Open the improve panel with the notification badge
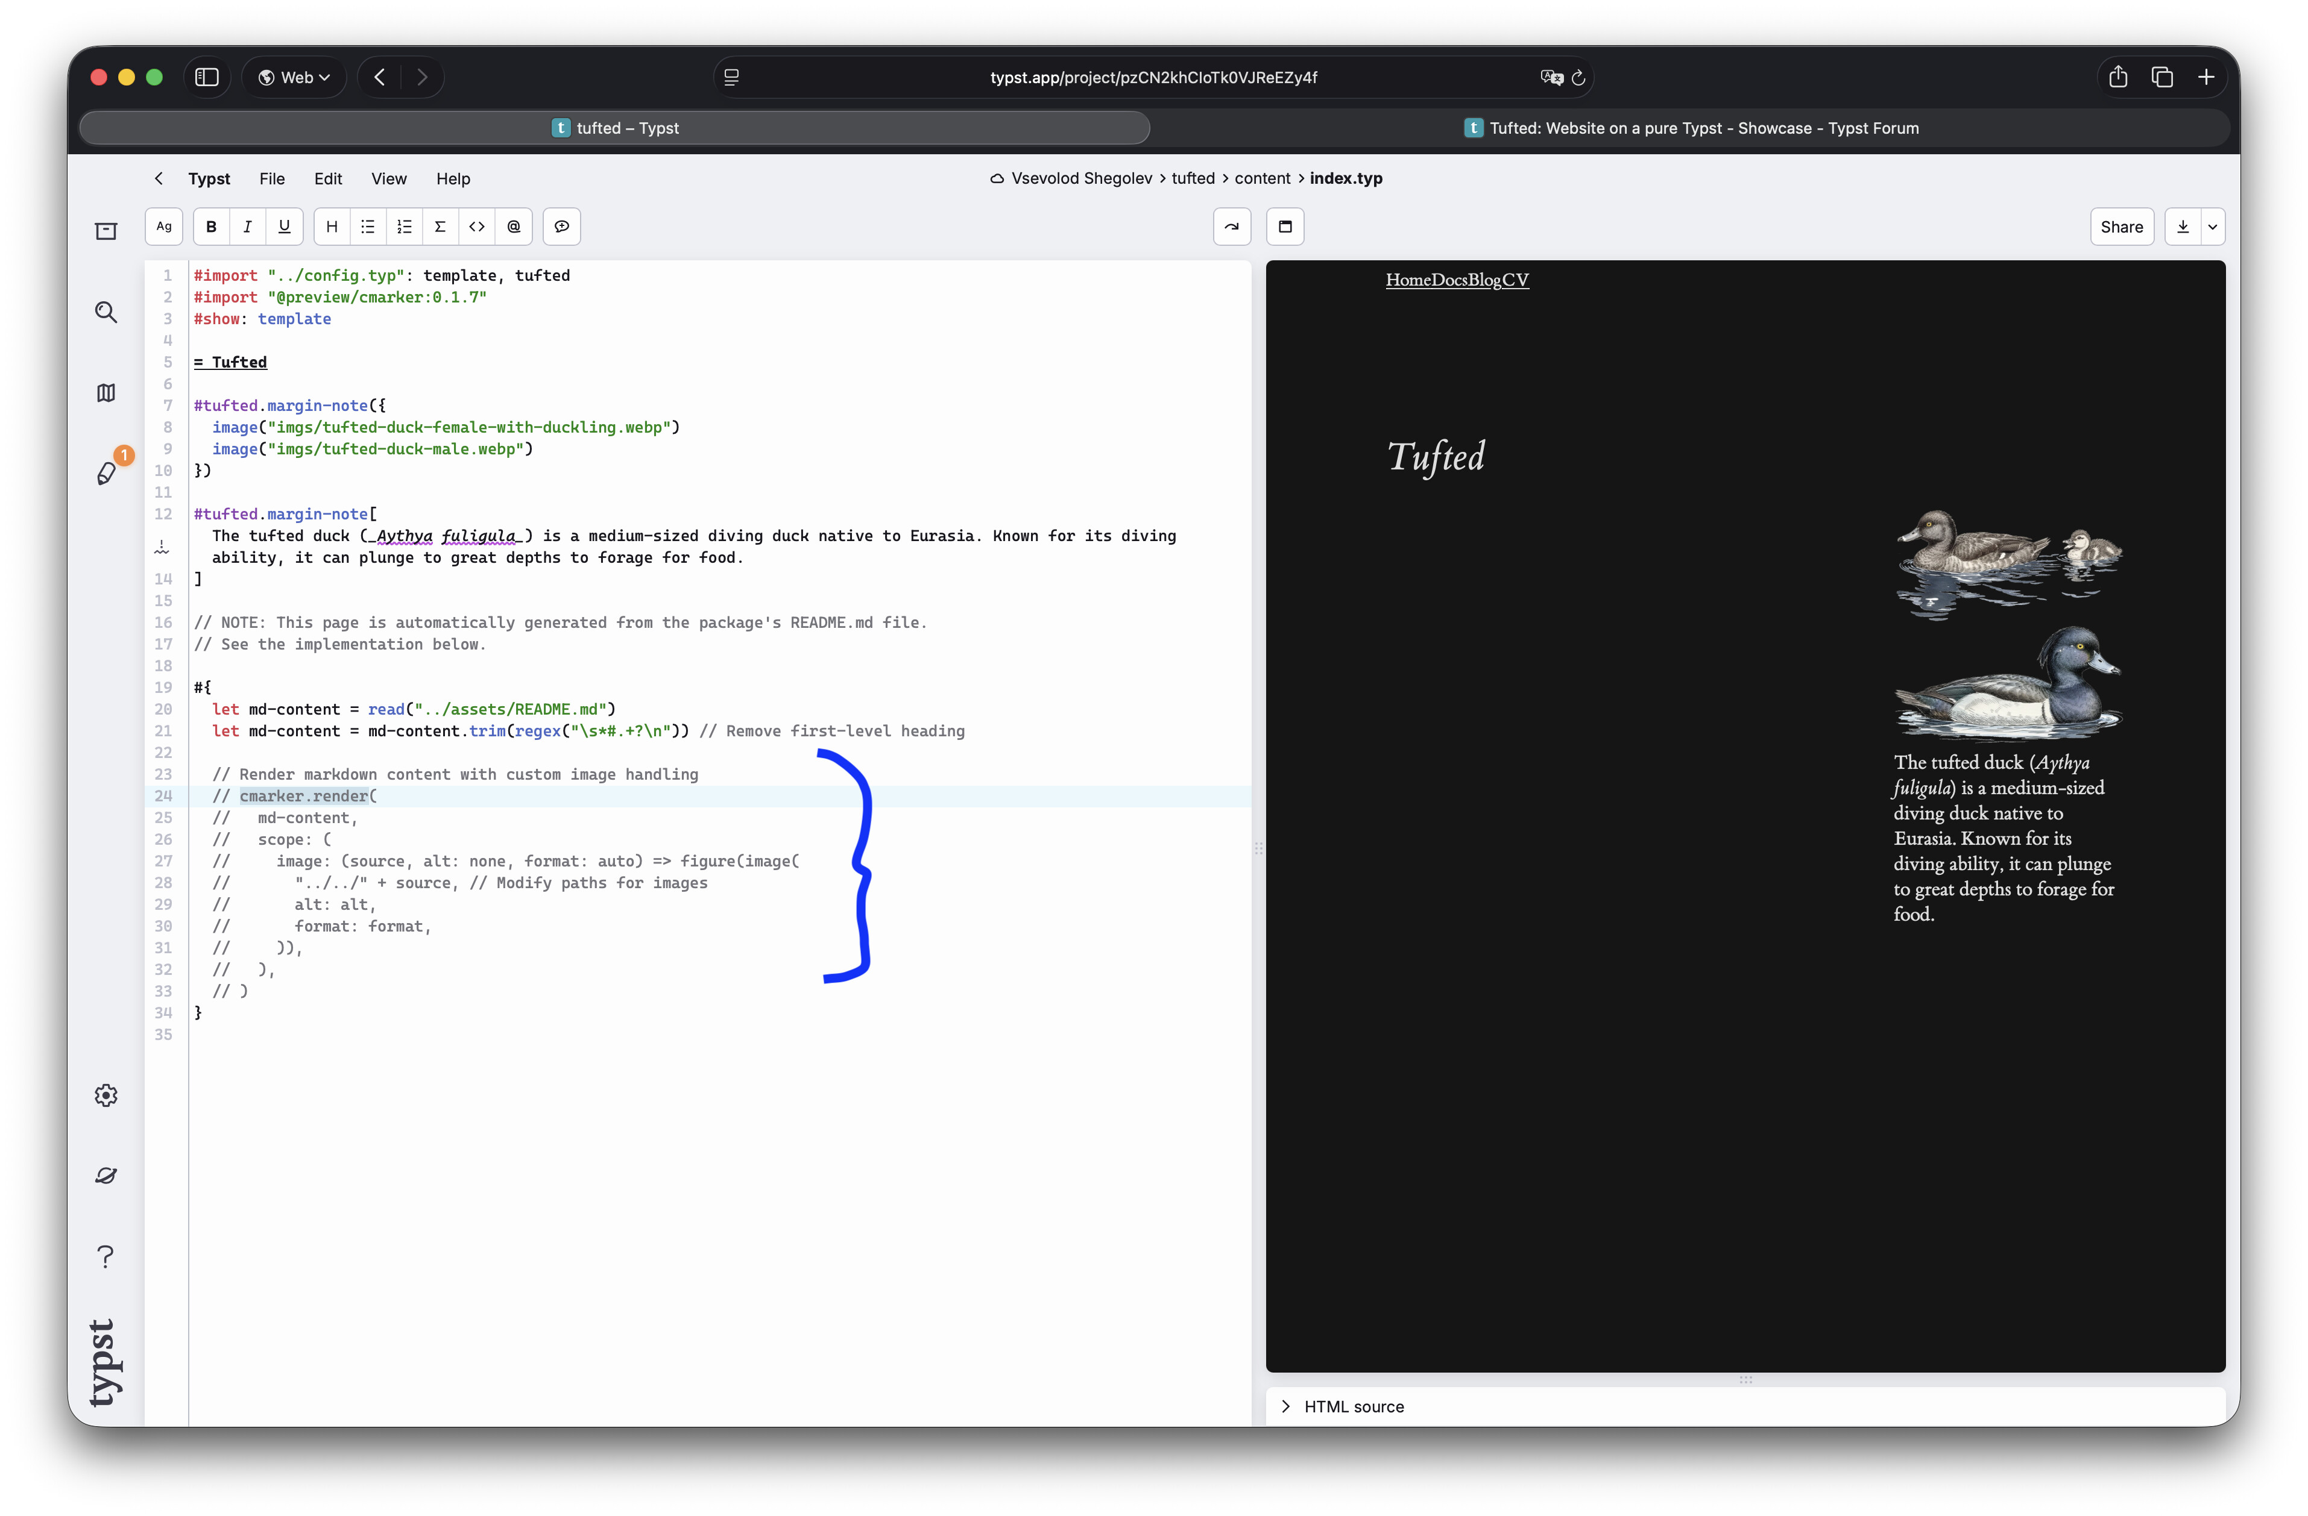The image size is (2308, 1516). pos(107,473)
